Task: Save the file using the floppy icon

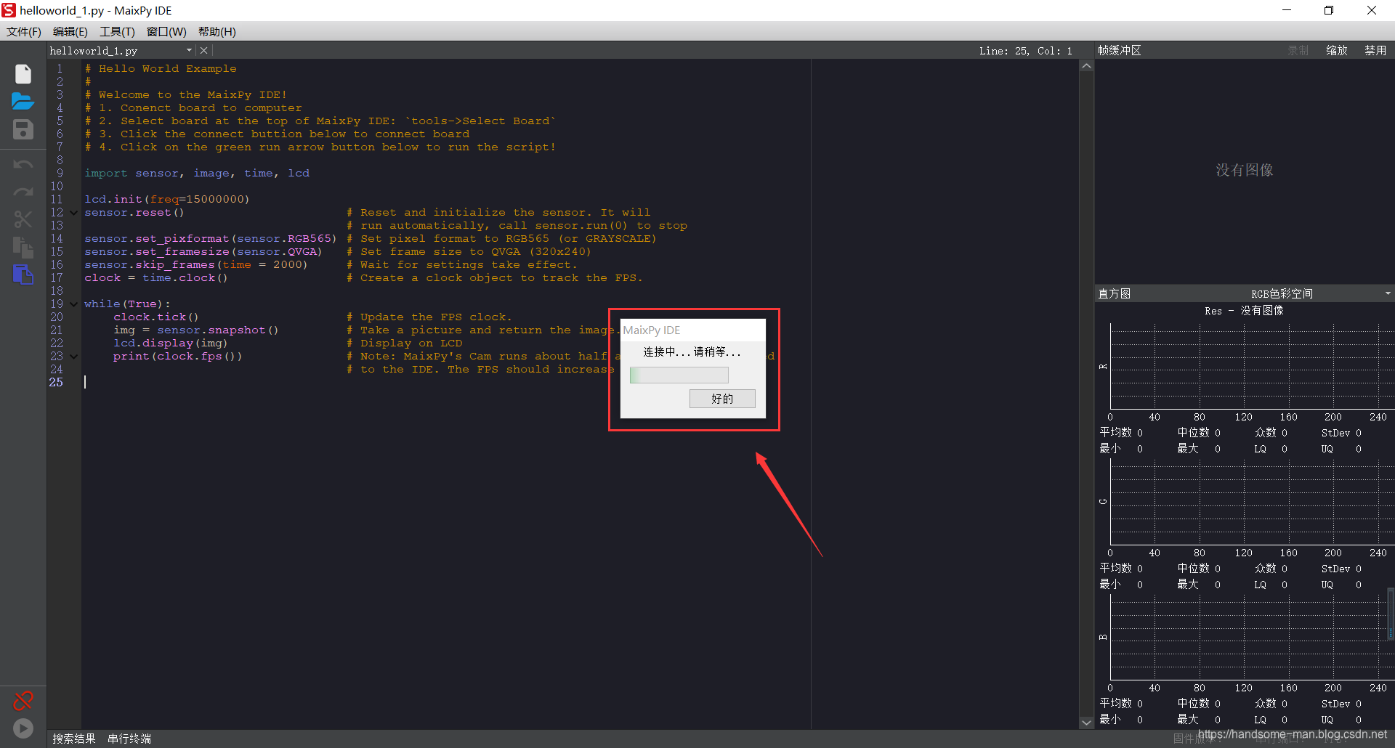Action: (23, 129)
